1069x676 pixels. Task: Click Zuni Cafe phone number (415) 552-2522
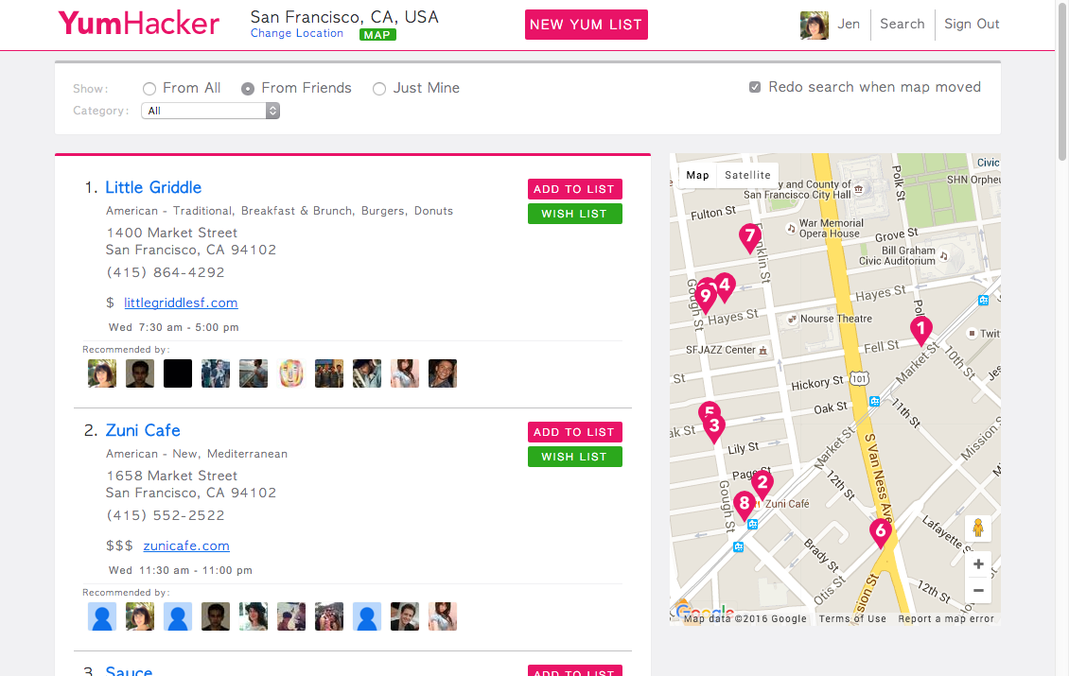[165, 516]
